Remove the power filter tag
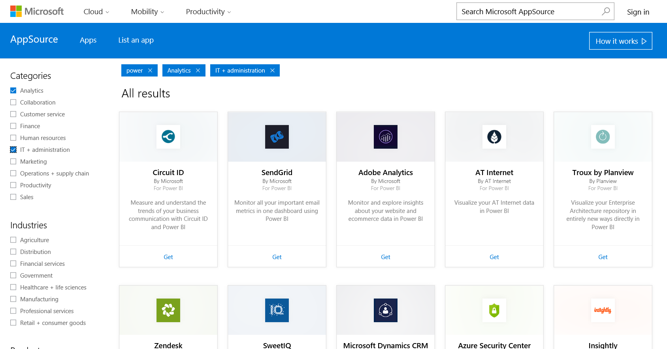667x349 pixels. [x=150, y=71]
